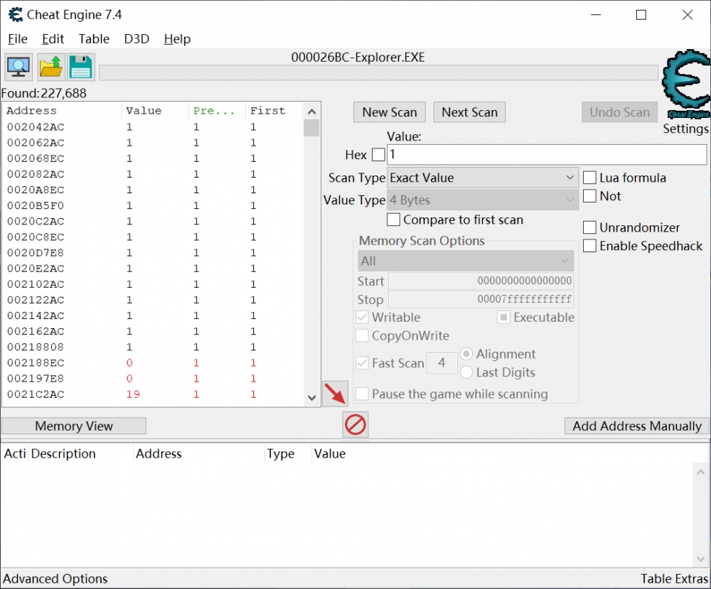Click the floppy disk save icon
This screenshot has width=711, height=589.
(x=81, y=67)
